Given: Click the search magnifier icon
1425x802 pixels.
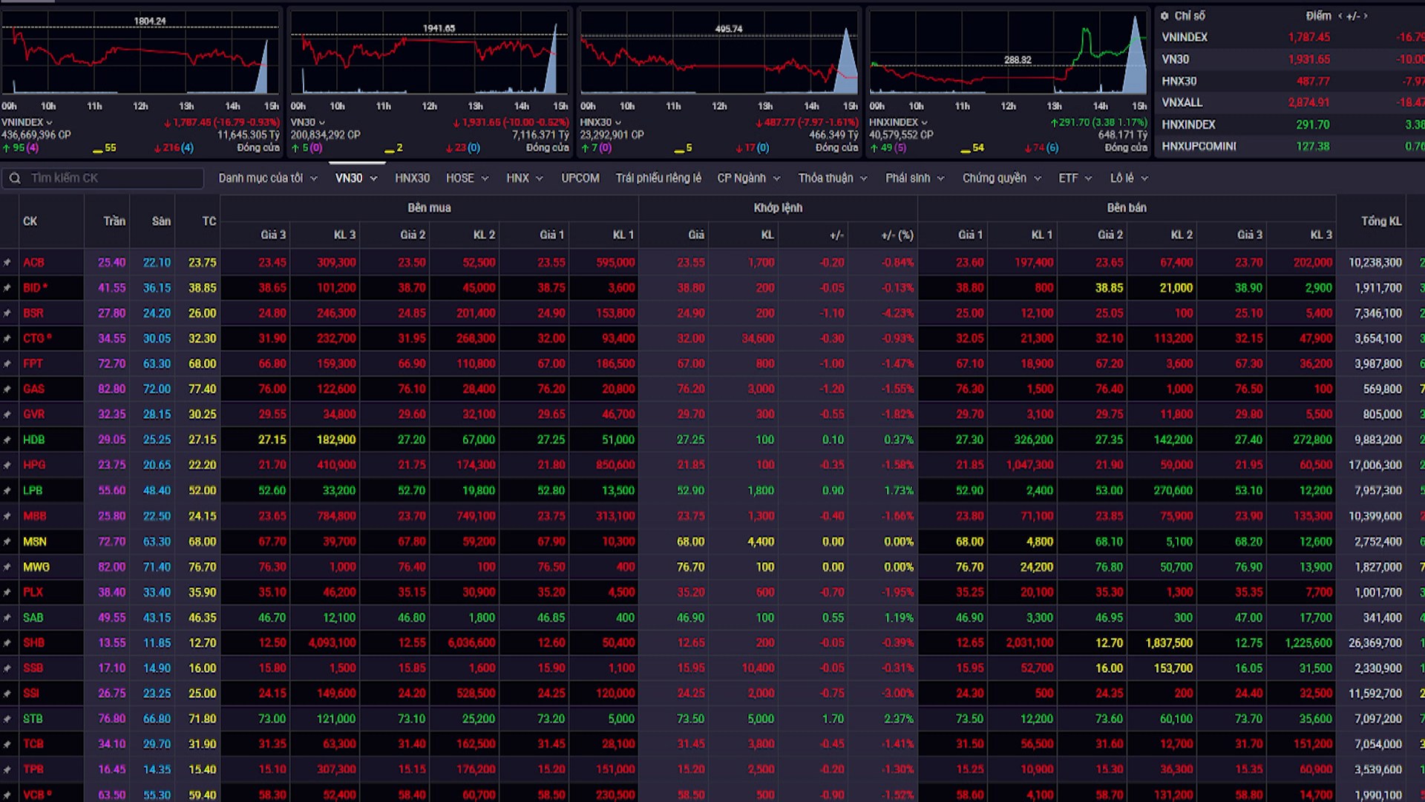Looking at the screenshot, I should 15,178.
